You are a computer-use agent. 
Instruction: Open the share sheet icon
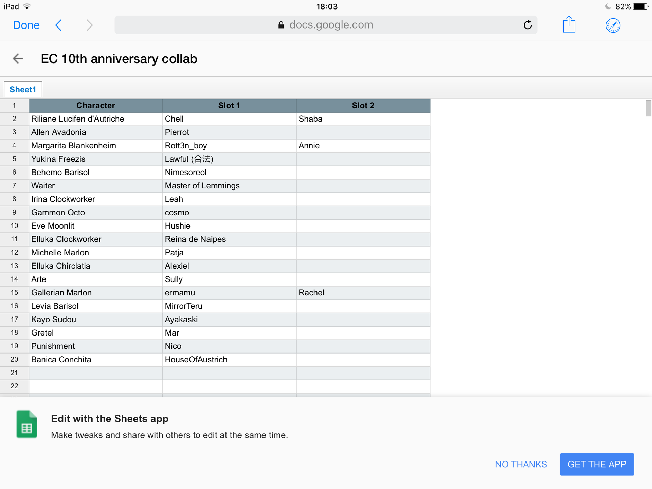coord(569,24)
